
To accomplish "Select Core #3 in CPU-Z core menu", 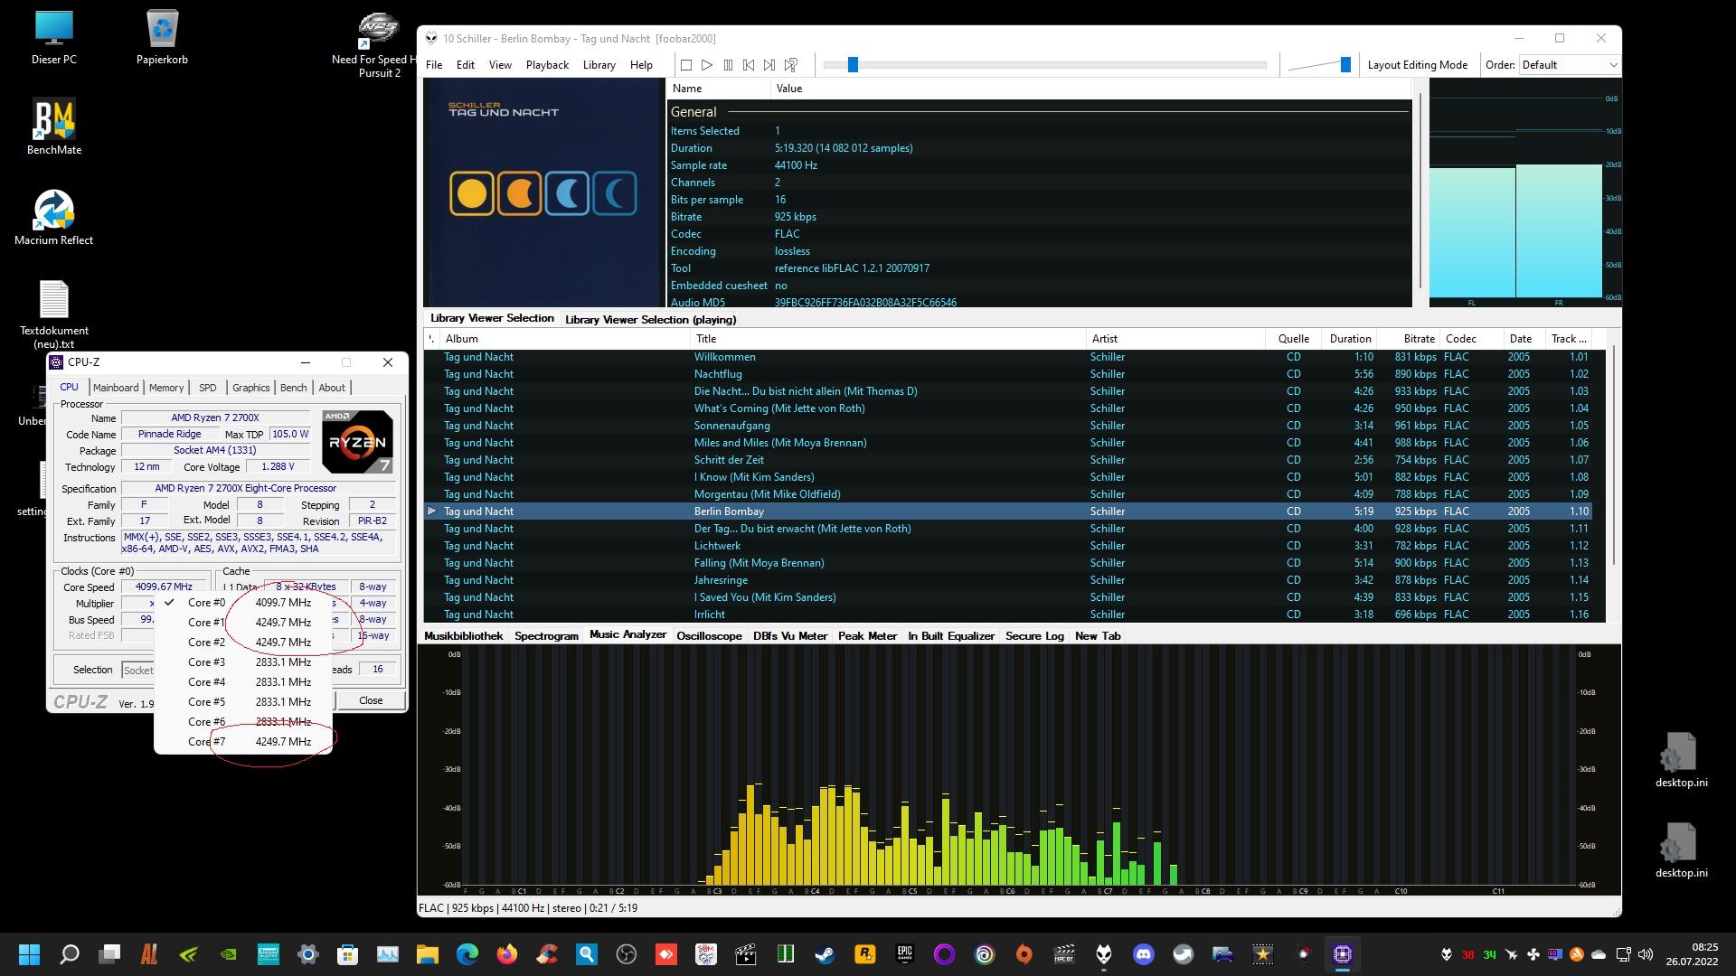I will pos(243,662).
